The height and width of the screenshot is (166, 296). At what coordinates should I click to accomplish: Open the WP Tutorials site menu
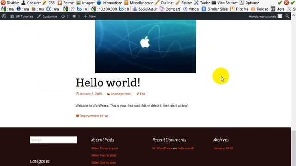[x=22, y=17]
